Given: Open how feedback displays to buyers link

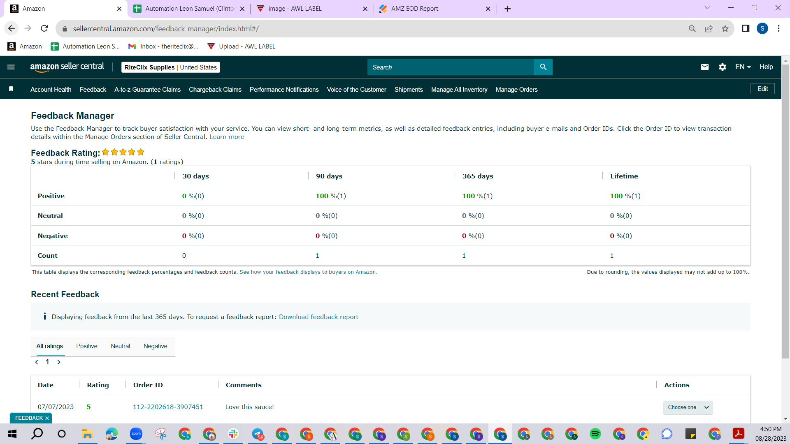Looking at the screenshot, I should click(x=308, y=272).
